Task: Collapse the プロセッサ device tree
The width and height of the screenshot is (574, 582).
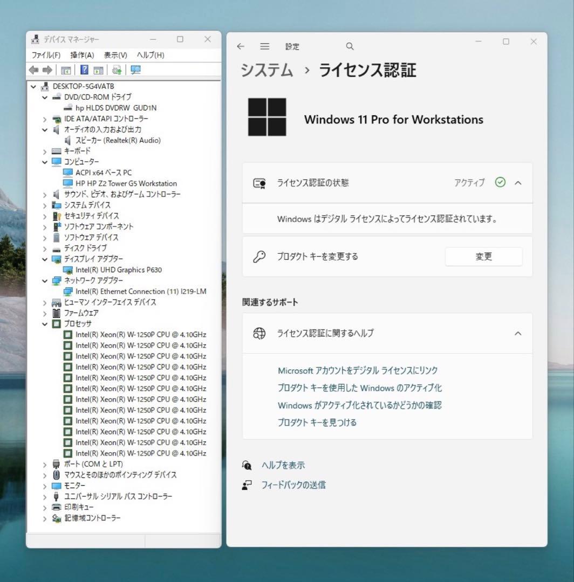Action: tap(45, 323)
